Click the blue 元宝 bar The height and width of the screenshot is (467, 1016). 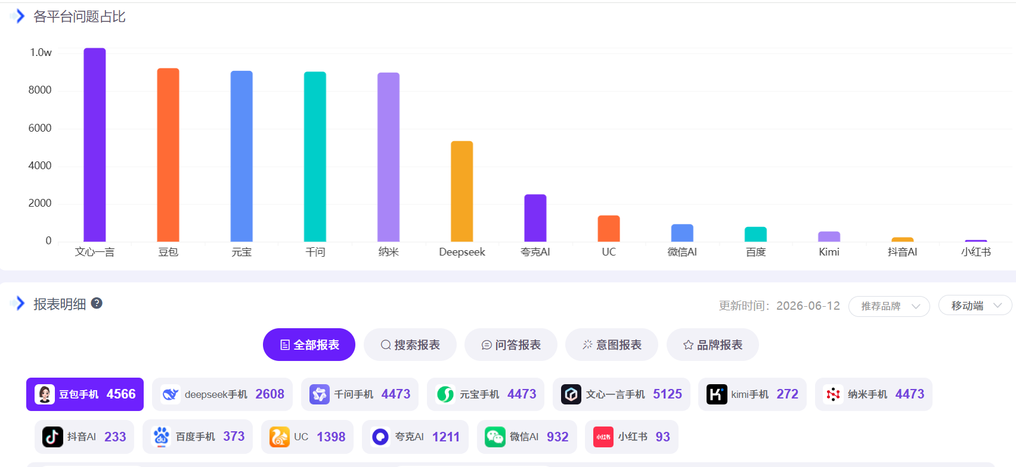241,156
